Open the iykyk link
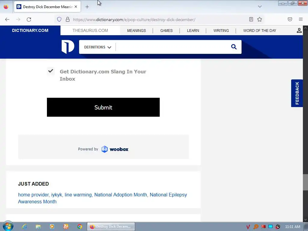 tap(57, 195)
